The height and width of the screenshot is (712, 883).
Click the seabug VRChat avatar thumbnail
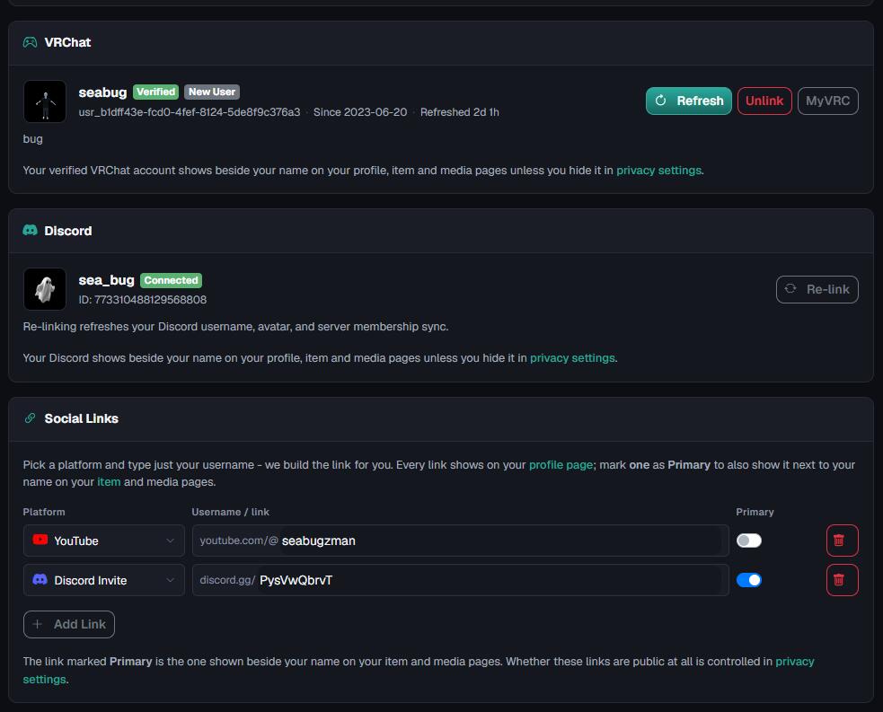click(45, 101)
